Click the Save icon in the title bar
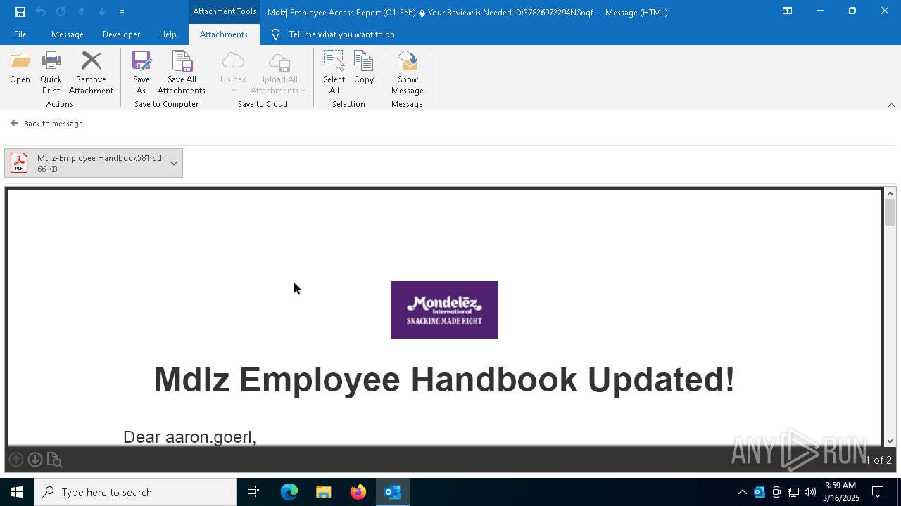Viewport: 901px width, 506px height. tap(20, 12)
